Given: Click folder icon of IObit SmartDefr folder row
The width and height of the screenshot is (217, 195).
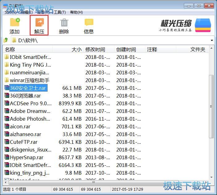Looking at the screenshot, I should [x=6, y=57].
